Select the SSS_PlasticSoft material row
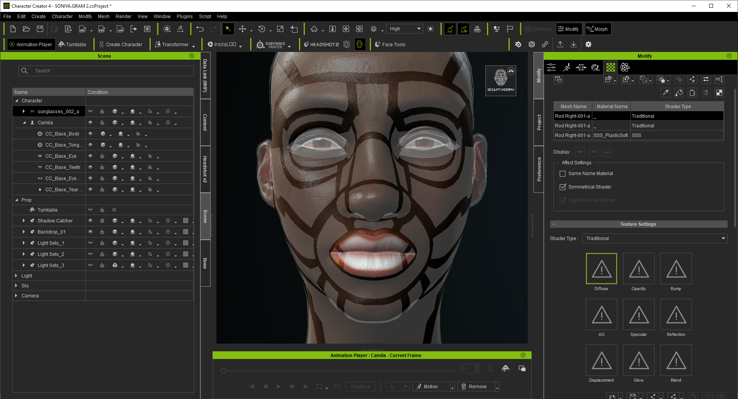 point(638,135)
